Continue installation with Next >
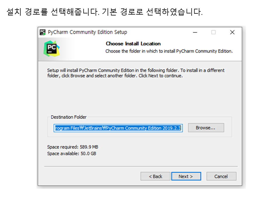This screenshot has width=280, height=210. tap(186, 176)
